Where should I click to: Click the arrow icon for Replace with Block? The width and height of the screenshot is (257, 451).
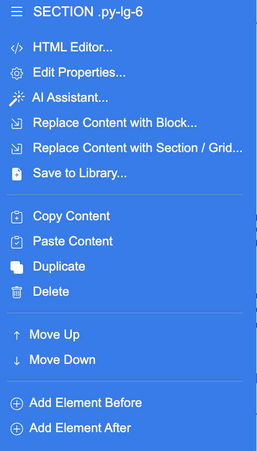(x=17, y=124)
